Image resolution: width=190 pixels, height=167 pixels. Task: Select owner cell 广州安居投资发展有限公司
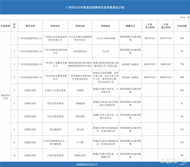pyautogui.click(x=55, y=51)
